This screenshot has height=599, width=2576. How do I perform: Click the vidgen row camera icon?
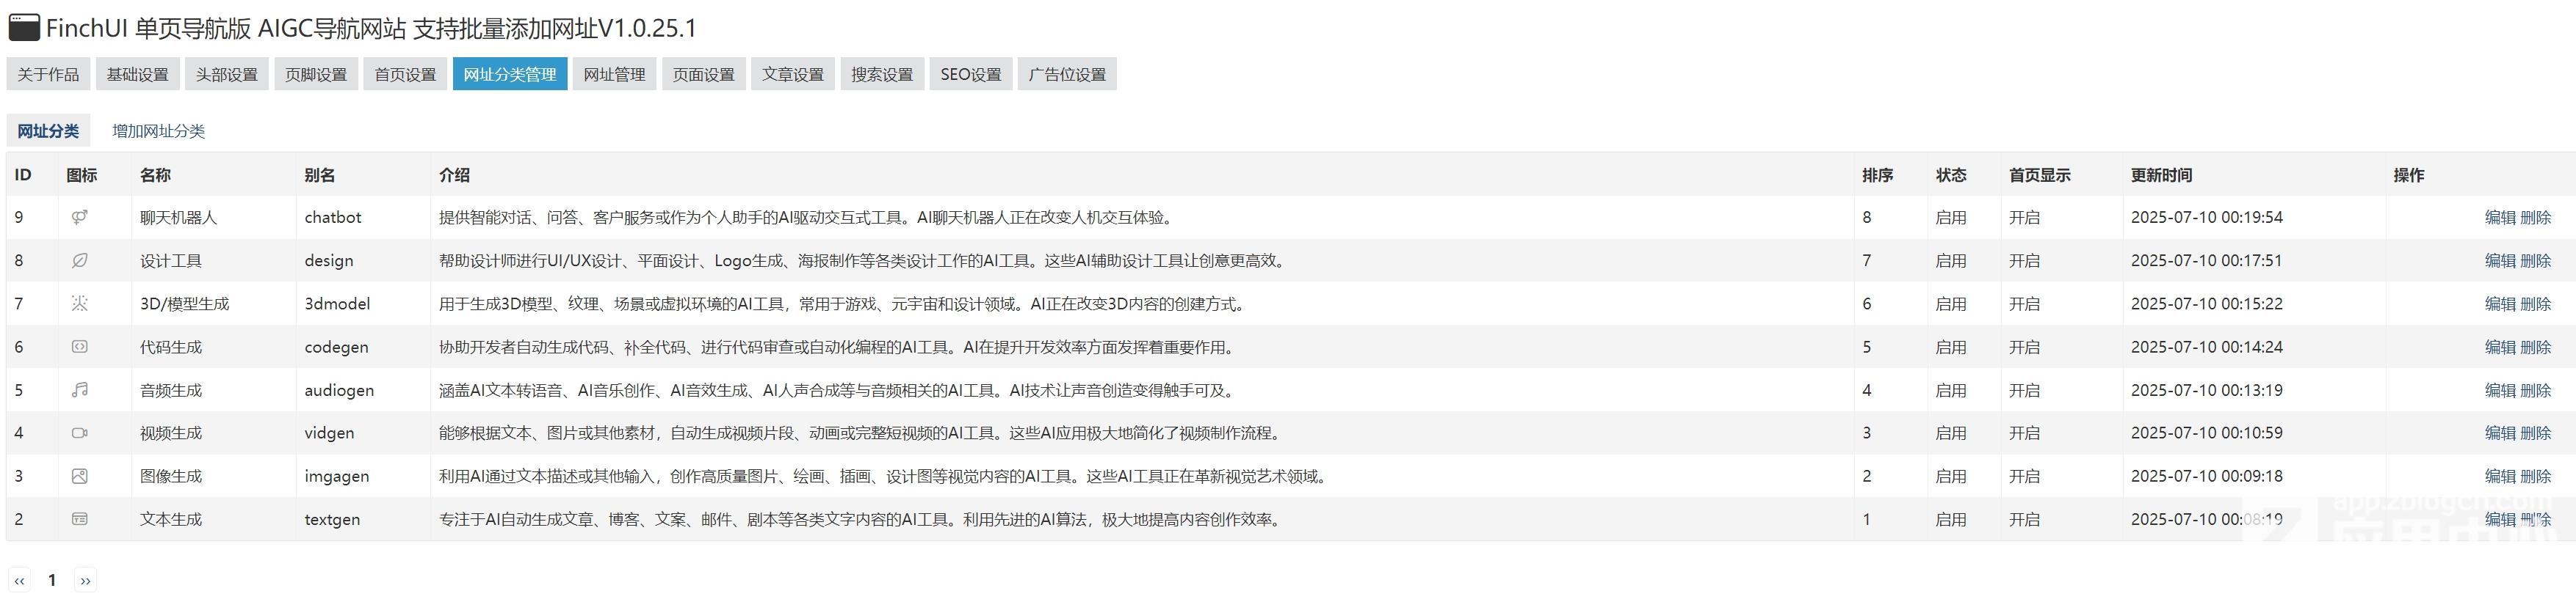pyautogui.click(x=80, y=433)
